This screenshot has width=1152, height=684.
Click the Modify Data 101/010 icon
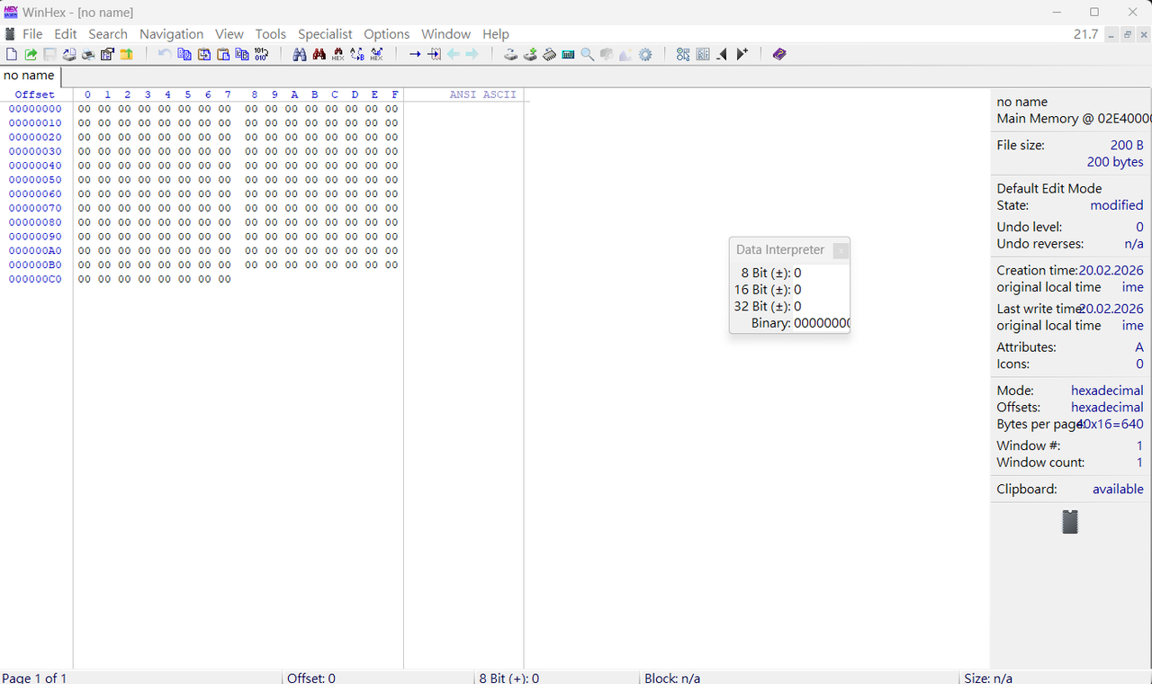point(261,55)
